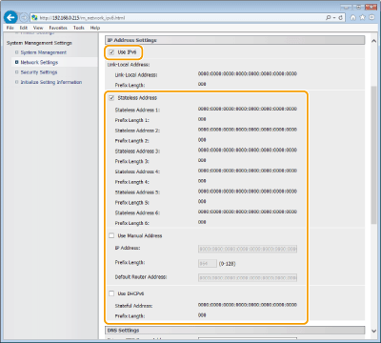This screenshot has height=343, width=381.
Task: Open the Edit menu
Action: (24, 28)
